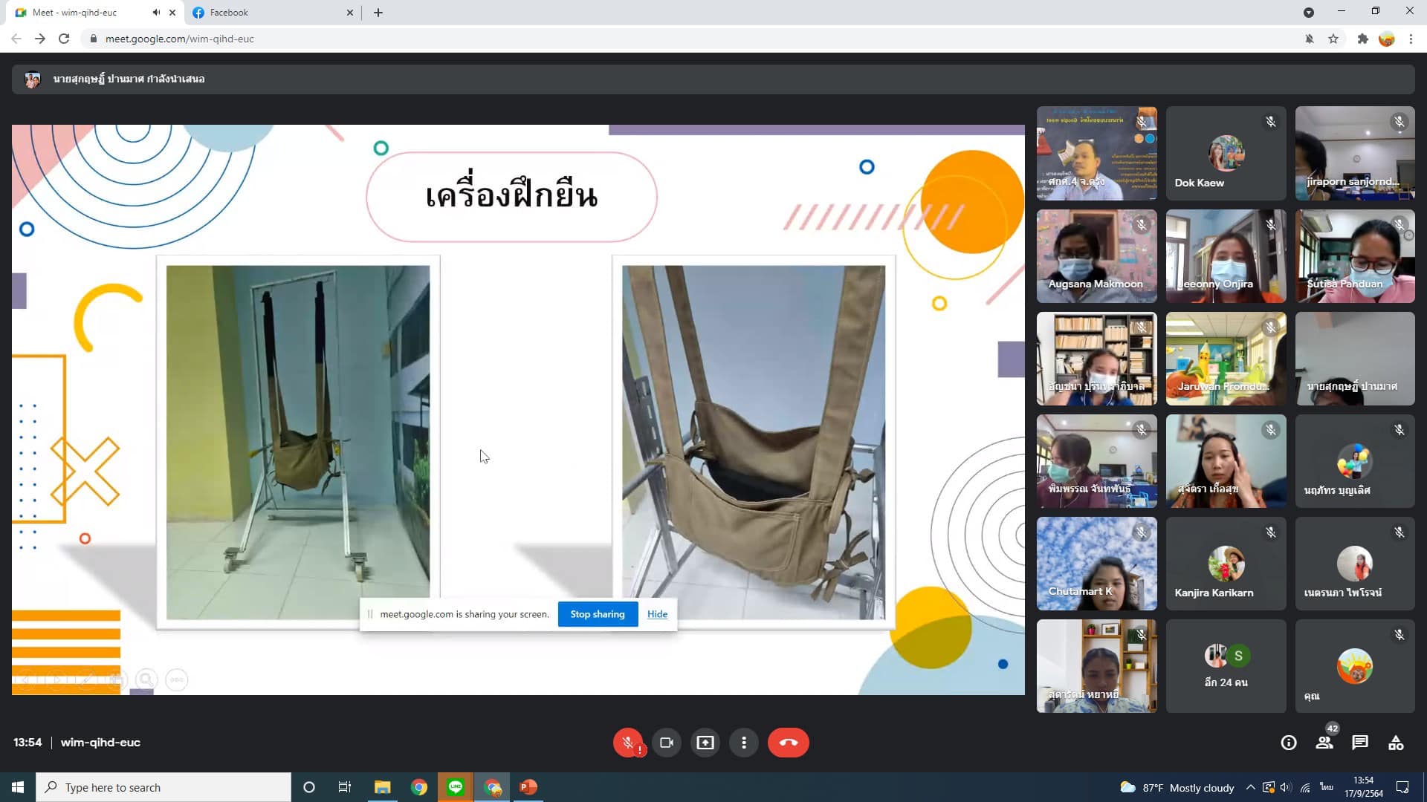Open the Extensions puzzle icon
Screen dimensions: 1427x802
coord(1362,39)
